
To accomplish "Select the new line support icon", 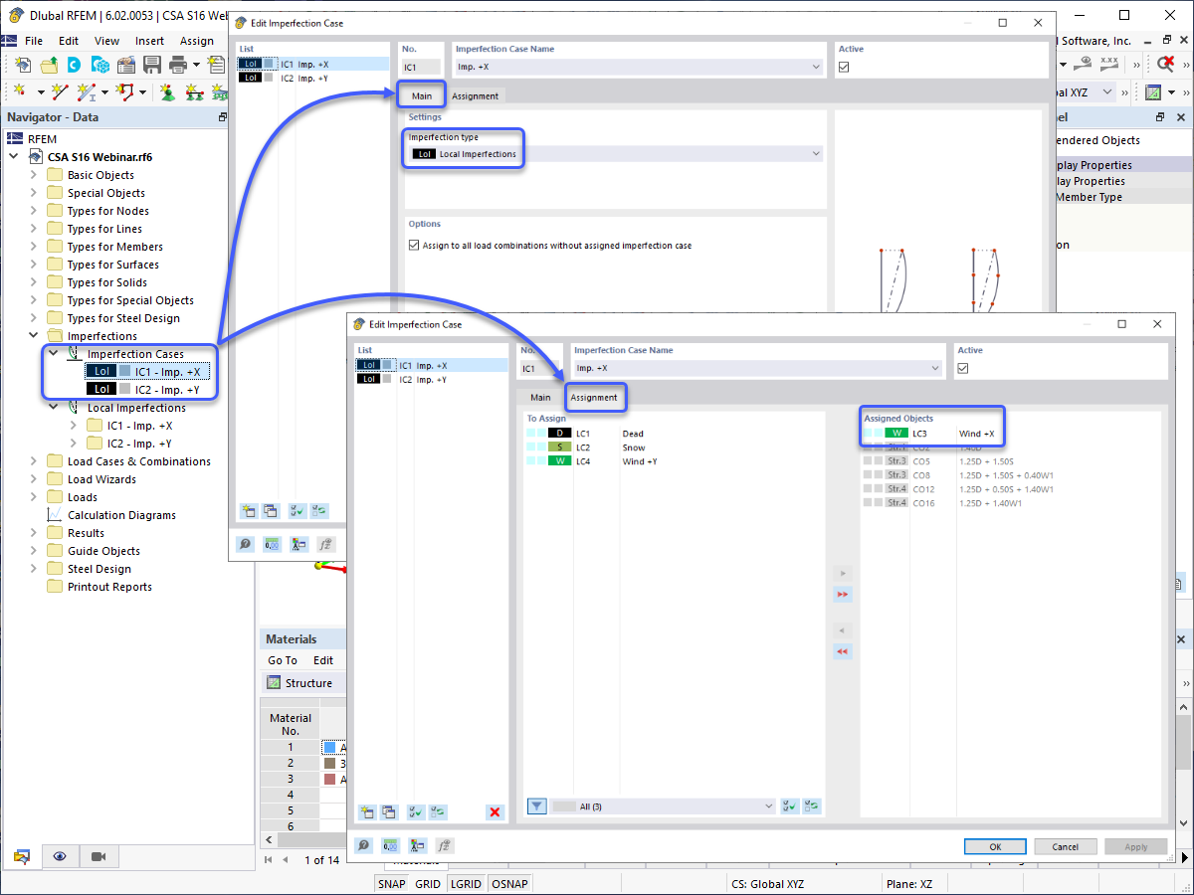I will click(194, 91).
